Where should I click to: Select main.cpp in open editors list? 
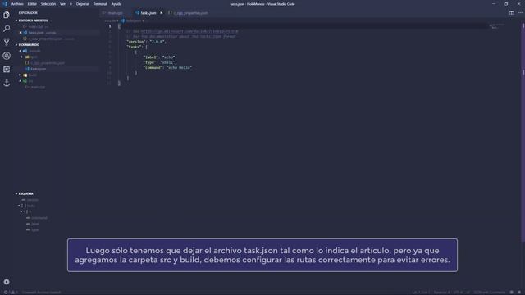pyautogui.click(x=35, y=27)
